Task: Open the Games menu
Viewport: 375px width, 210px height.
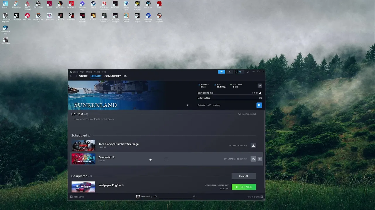Action: pyautogui.click(x=97, y=72)
